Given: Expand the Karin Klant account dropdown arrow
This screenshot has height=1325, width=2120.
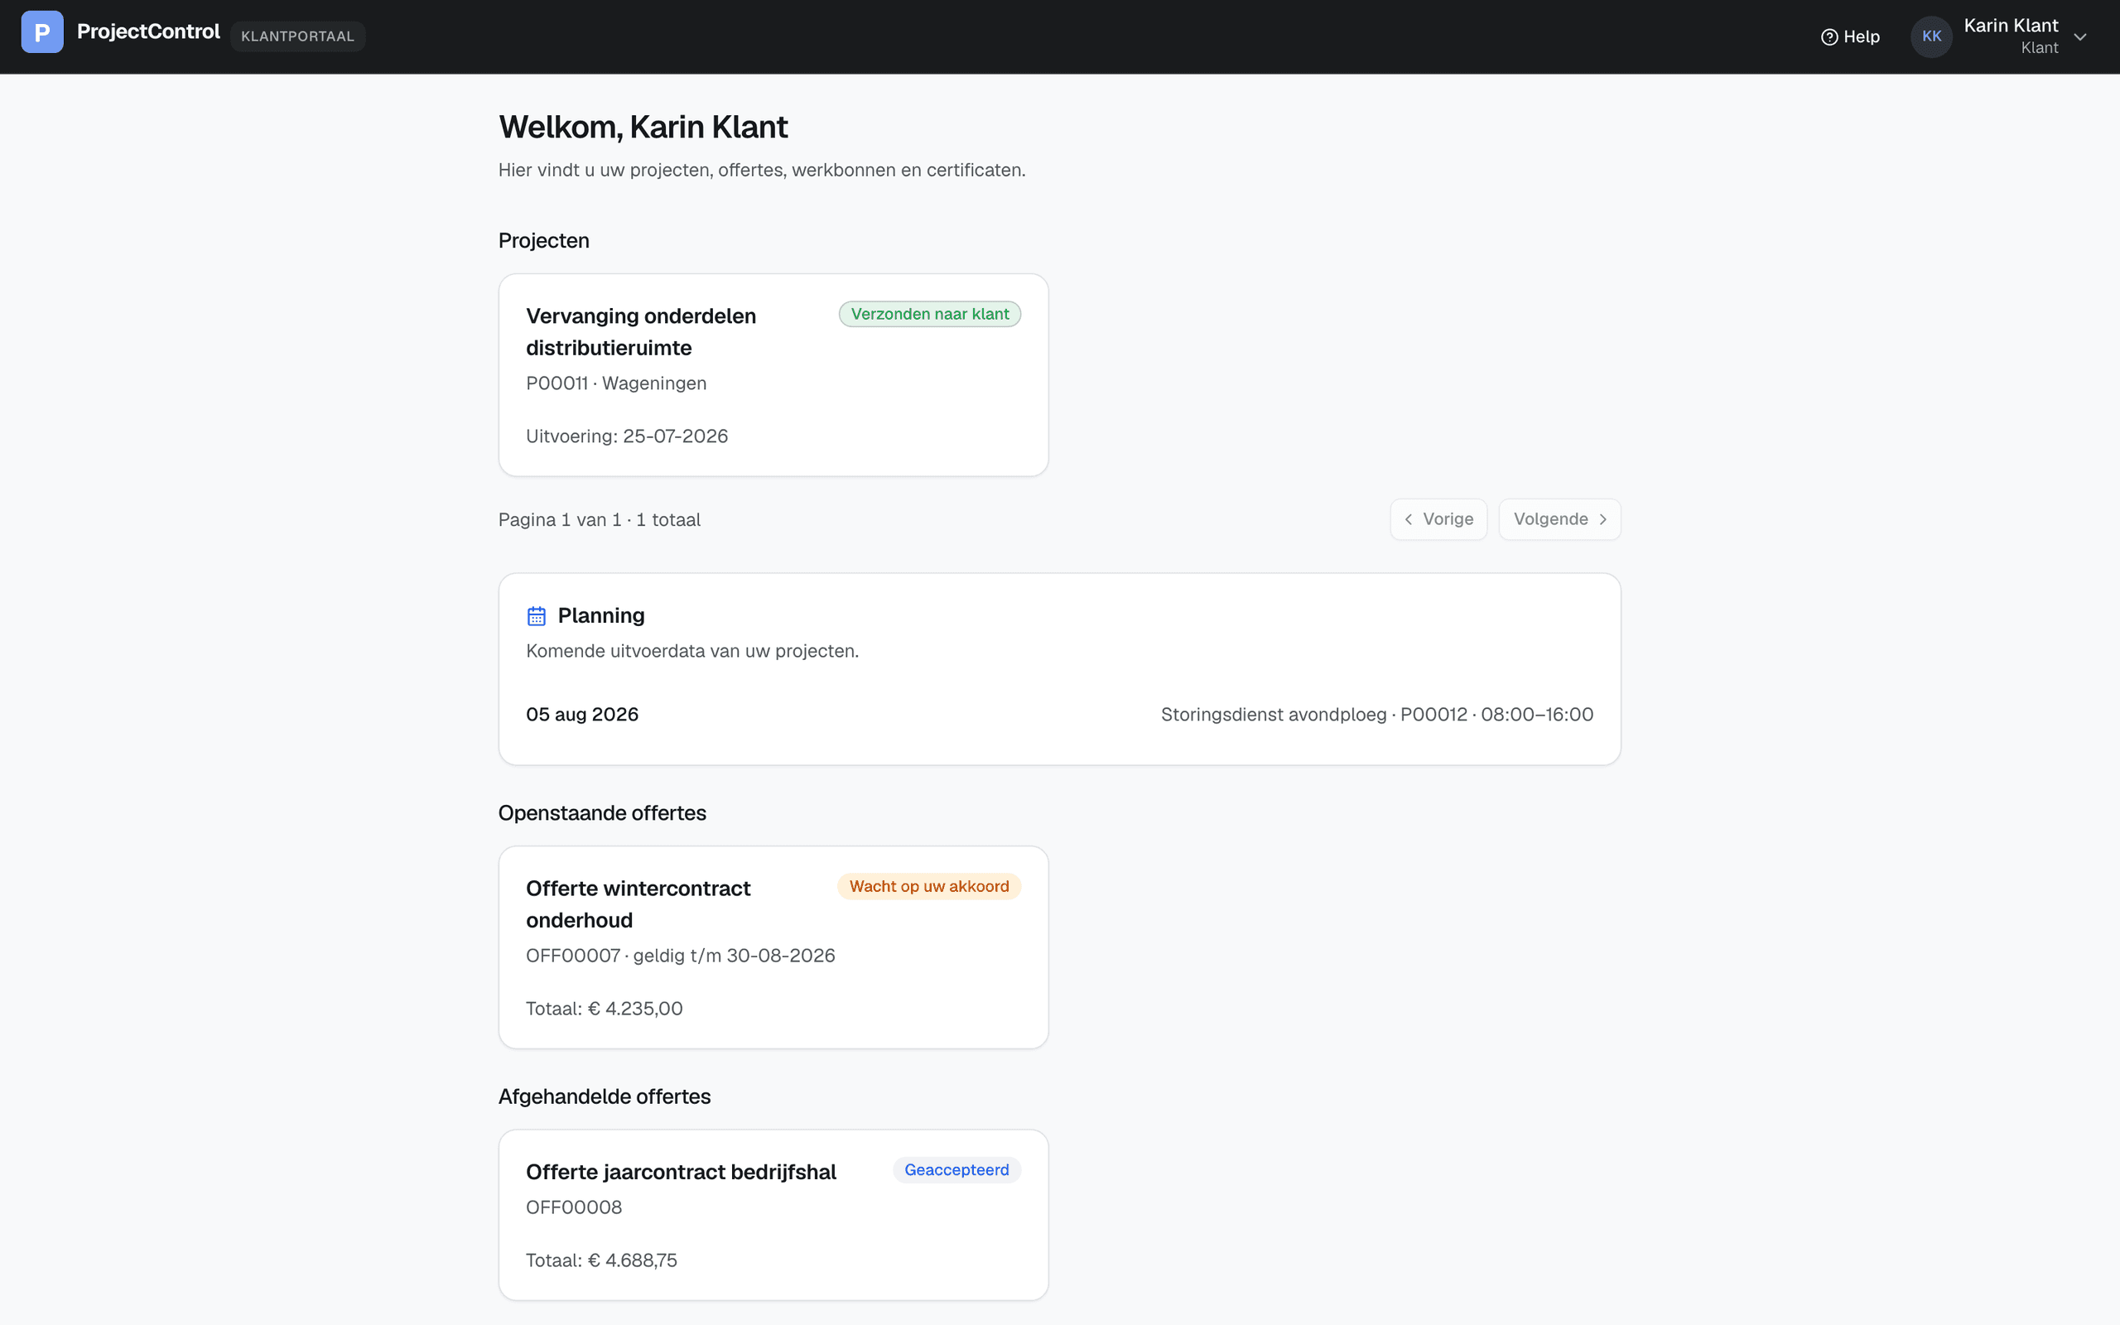Looking at the screenshot, I should pyautogui.click(x=2079, y=36).
